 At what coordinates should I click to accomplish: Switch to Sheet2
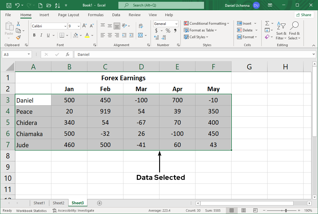point(58,203)
